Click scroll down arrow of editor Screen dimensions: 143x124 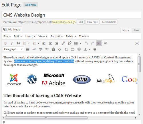[139, 115]
